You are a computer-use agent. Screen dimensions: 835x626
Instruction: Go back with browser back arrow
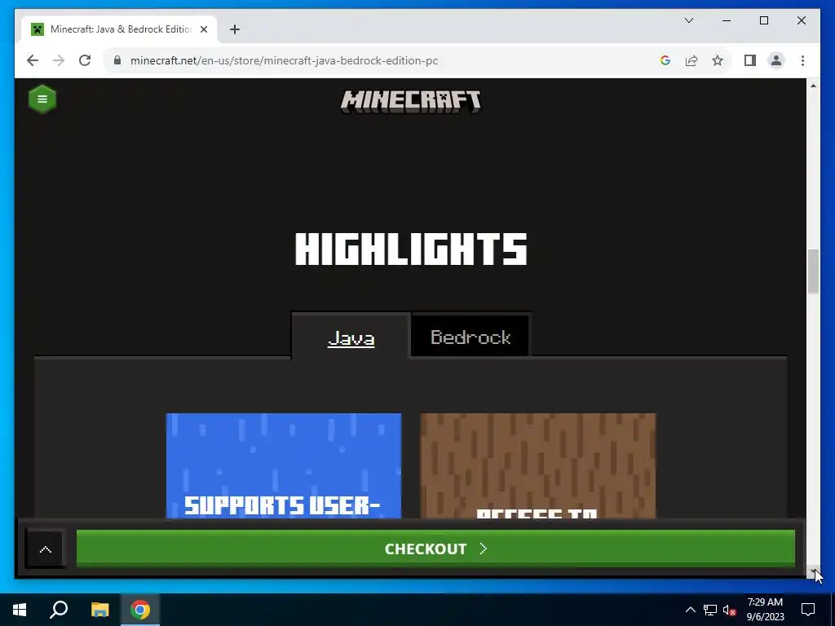pyautogui.click(x=33, y=60)
